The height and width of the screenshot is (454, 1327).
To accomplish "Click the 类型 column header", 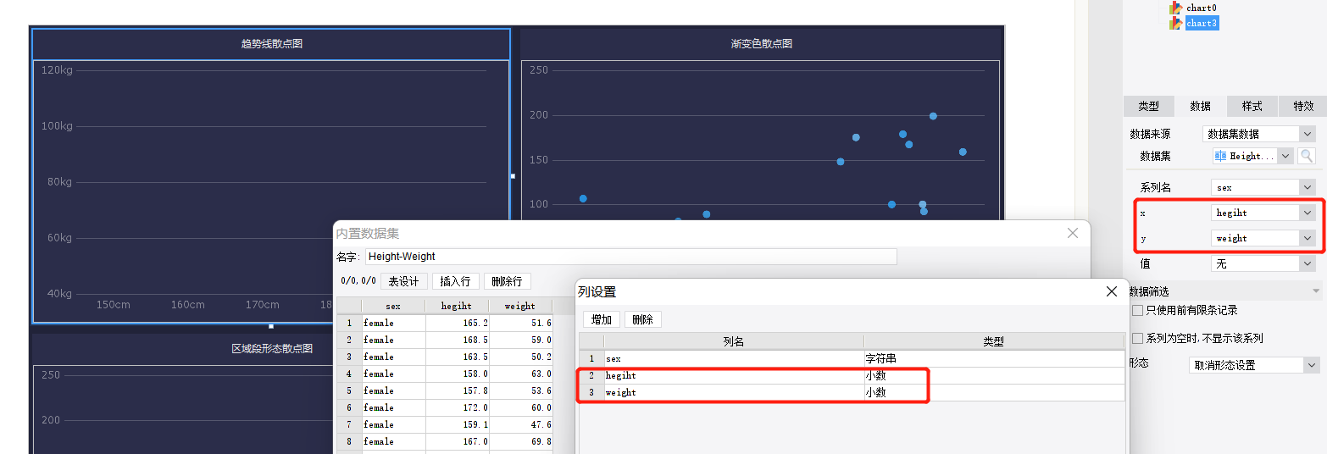I will click(x=994, y=341).
